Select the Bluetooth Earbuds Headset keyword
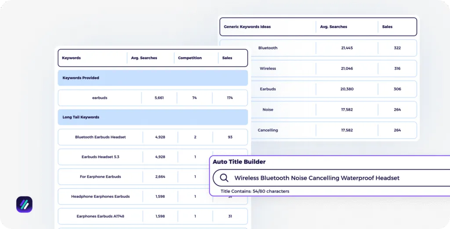 [x=100, y=137]
